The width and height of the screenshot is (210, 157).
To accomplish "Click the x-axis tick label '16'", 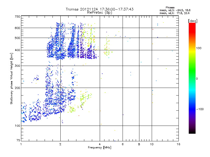I will [x=178, y=144].
